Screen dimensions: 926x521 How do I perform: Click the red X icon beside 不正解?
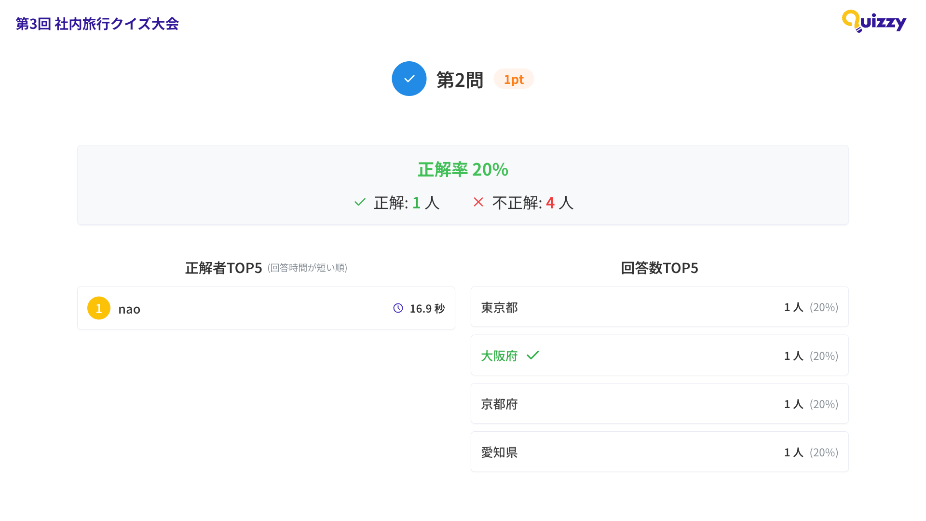(x=478, y=203)
